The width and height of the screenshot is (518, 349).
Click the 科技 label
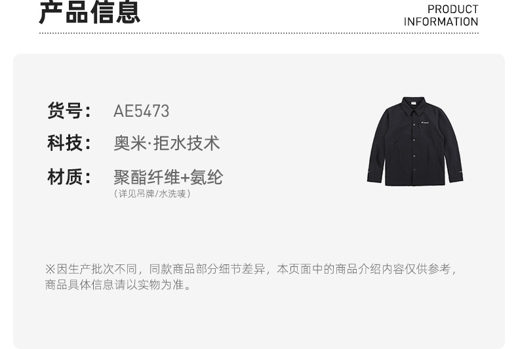pyautogui.click(x=69, y=143)
